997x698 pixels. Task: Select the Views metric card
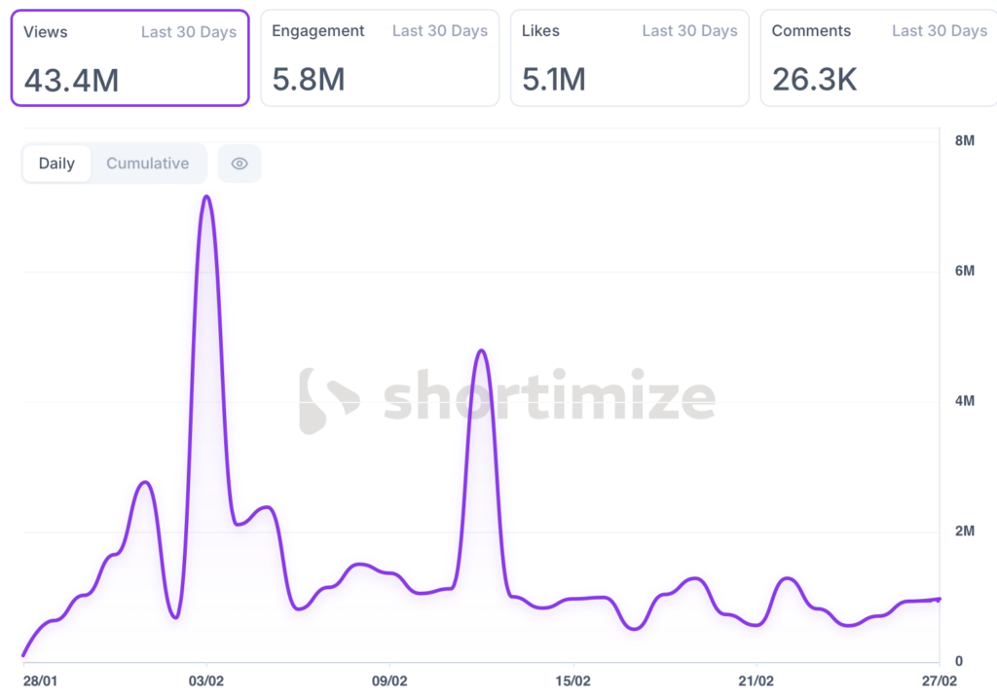[129, 57]
